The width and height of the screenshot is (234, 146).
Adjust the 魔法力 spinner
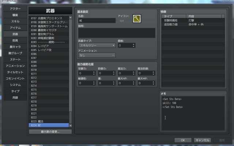click(x=133, y=73)
